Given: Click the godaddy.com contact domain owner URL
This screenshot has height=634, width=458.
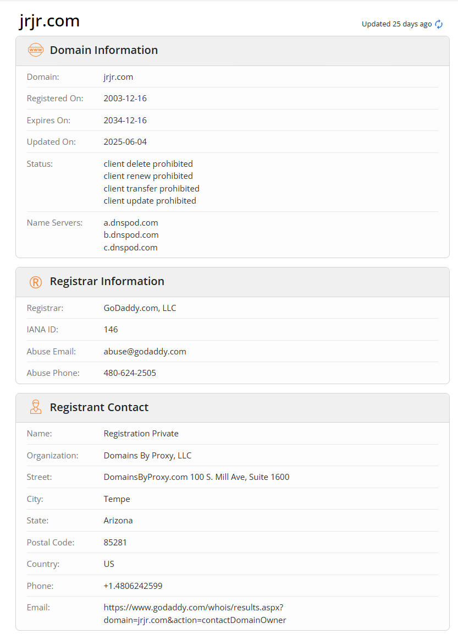Looking at the screenshot, I should coord(195,614).
